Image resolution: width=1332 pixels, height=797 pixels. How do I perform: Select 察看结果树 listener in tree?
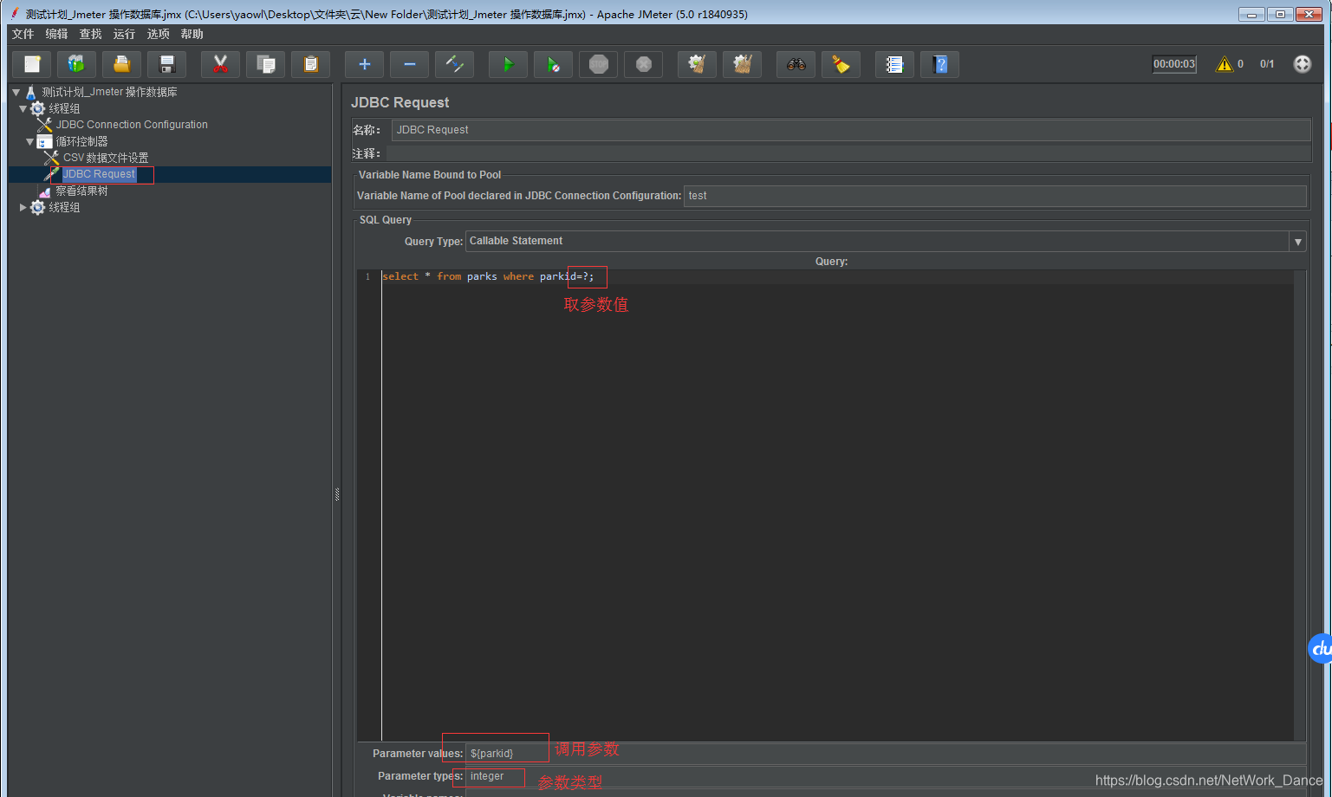click(x=81, y=191)
